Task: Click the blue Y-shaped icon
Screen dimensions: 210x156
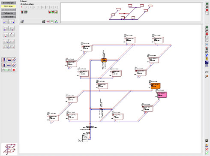Action: [207, 55]
